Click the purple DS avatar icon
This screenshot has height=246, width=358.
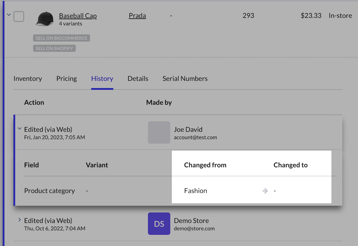159,224
